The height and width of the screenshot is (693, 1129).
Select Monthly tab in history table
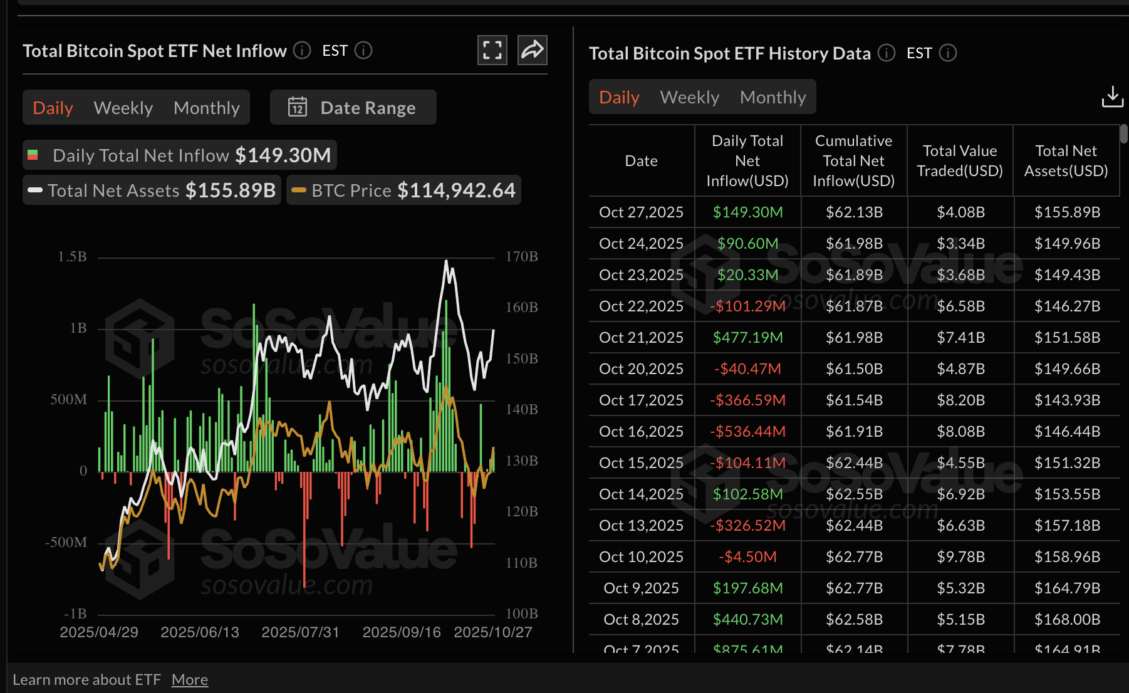pyautogui.click(x=773, y=97)
